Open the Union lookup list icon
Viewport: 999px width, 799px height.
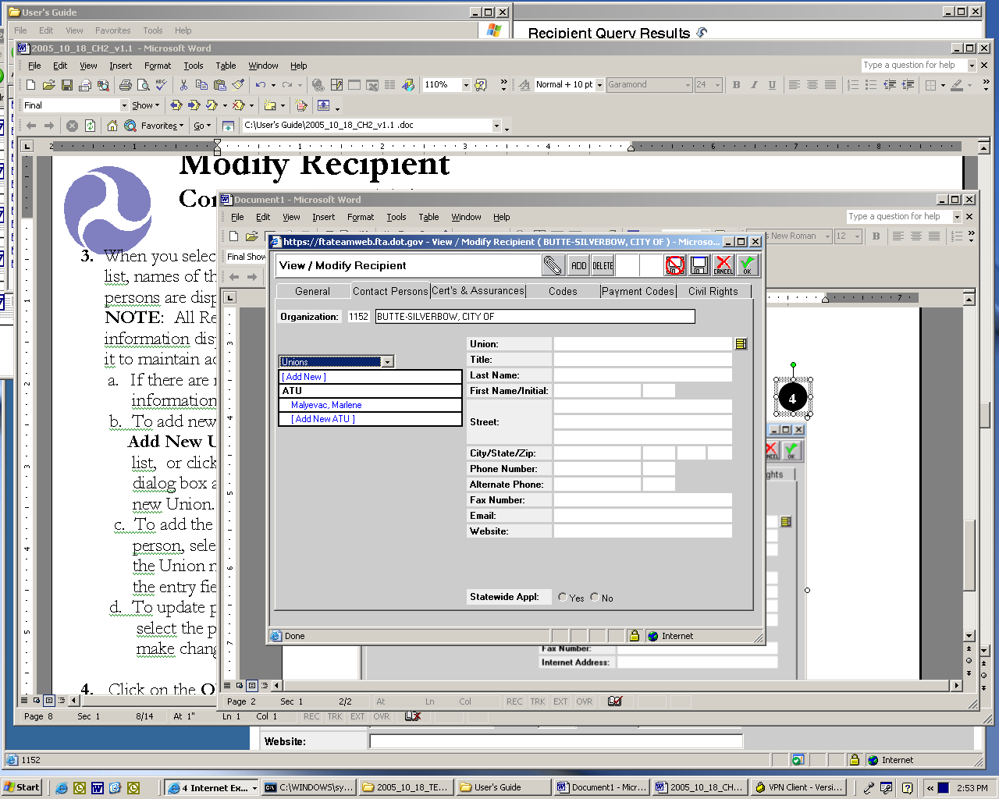pos(741,343)
